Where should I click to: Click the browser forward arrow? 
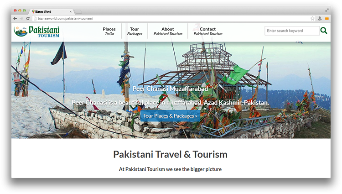click(21, 18)
